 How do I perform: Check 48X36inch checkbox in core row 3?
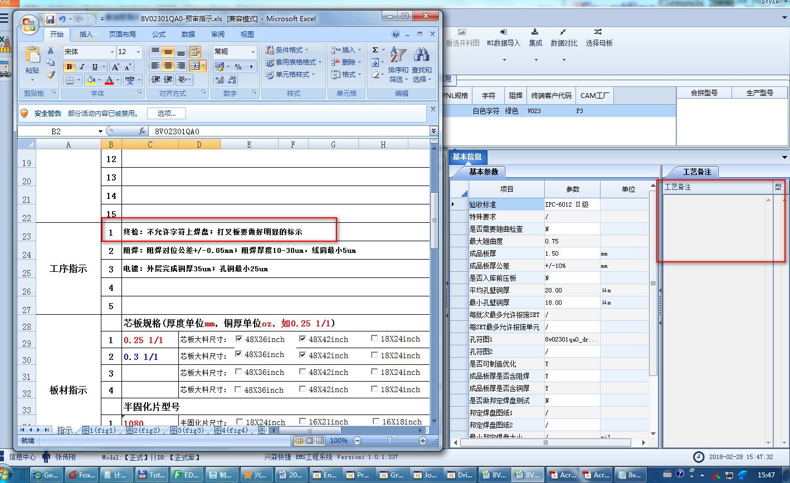(x=239, y=372)
